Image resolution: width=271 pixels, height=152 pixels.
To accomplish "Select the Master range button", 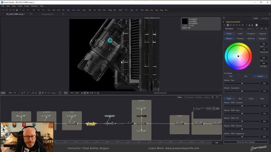I will (229, 38).
